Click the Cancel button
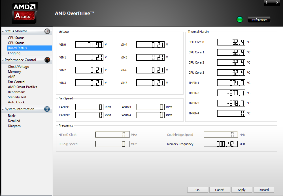This screenshot has height=196, width=283. (x=220, y=190)
